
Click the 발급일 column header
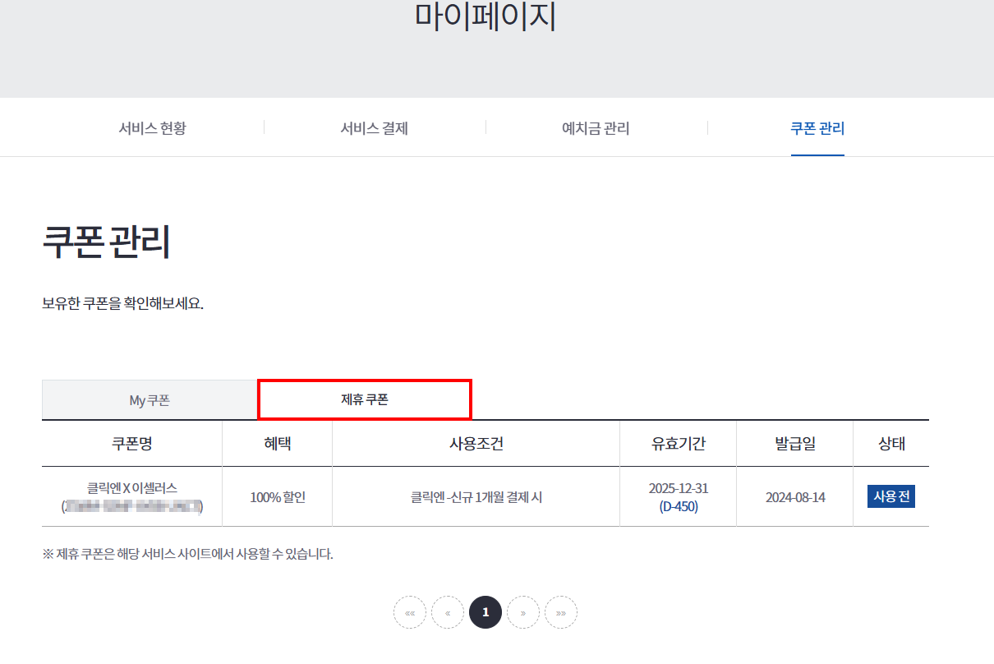click(795, 444)
